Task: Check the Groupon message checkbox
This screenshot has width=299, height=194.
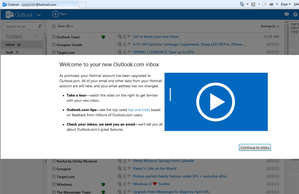Action: point(54,169)
